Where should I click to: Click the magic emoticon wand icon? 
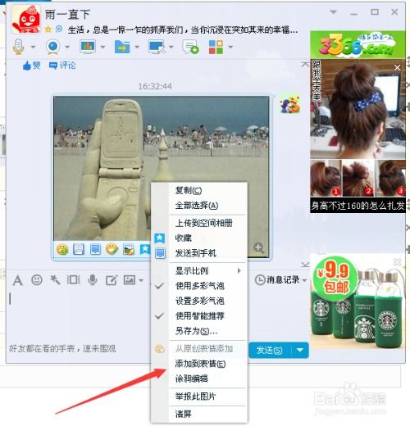pyautogui.click(x=55, y=280)
